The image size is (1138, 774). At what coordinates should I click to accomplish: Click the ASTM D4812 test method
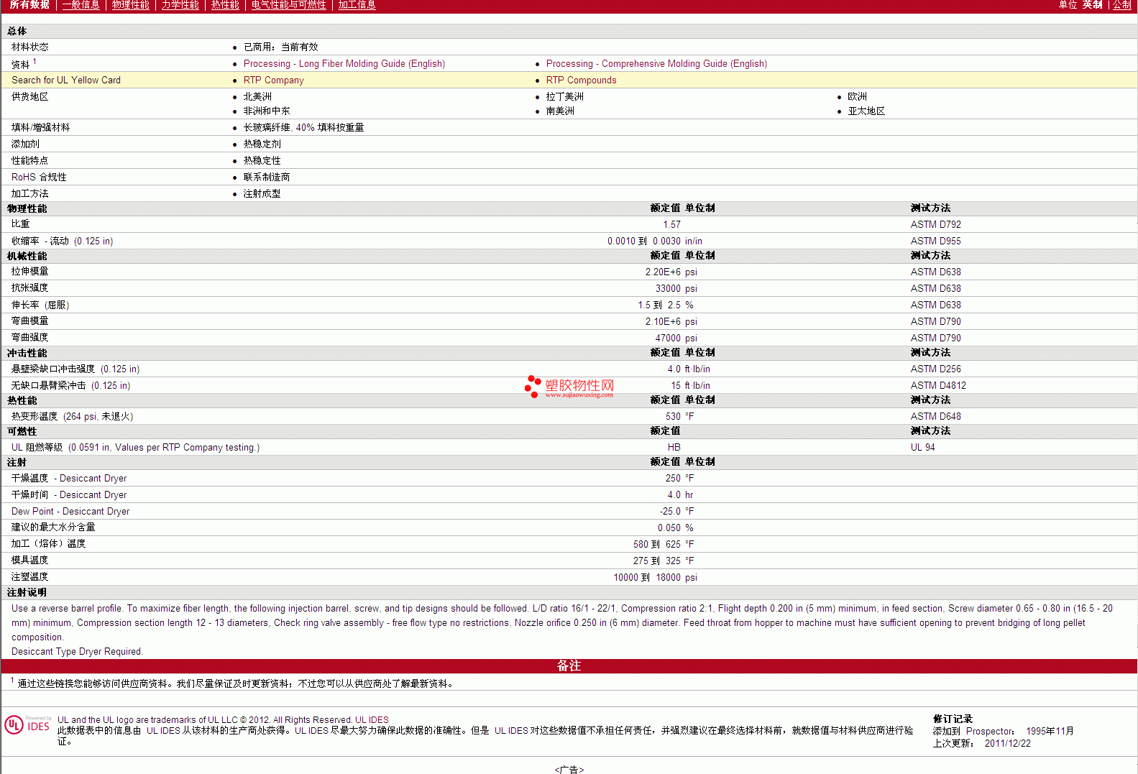(x=939, y=386)
